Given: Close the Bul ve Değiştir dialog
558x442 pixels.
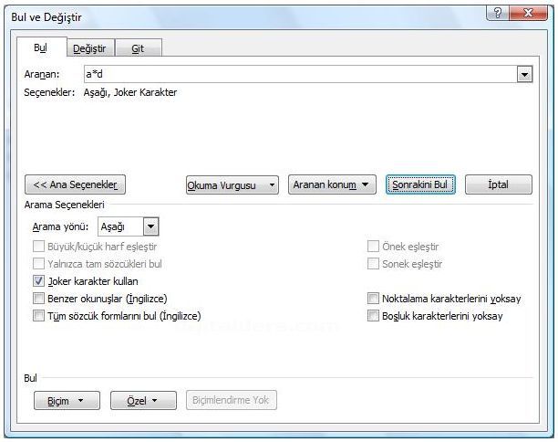Looking at the screenshot, I should [529, 13].
